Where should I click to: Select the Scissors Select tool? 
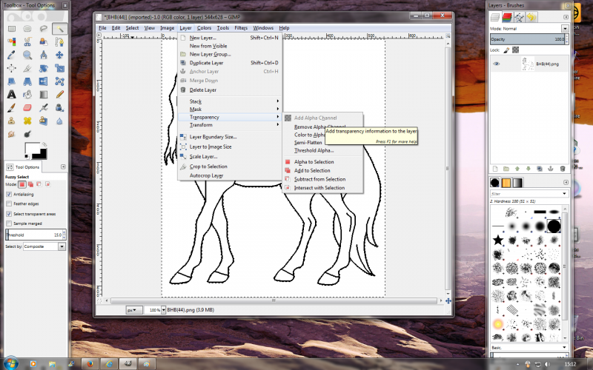[27, 42]
